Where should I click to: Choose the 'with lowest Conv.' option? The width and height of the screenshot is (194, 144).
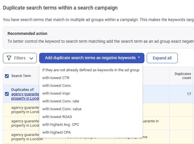pos(57,86)
